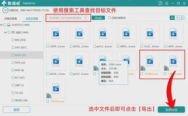The image size is (188, 116).
Task: Collapse the D:(NTFS) tree node
Action: (x=1, y=25)
